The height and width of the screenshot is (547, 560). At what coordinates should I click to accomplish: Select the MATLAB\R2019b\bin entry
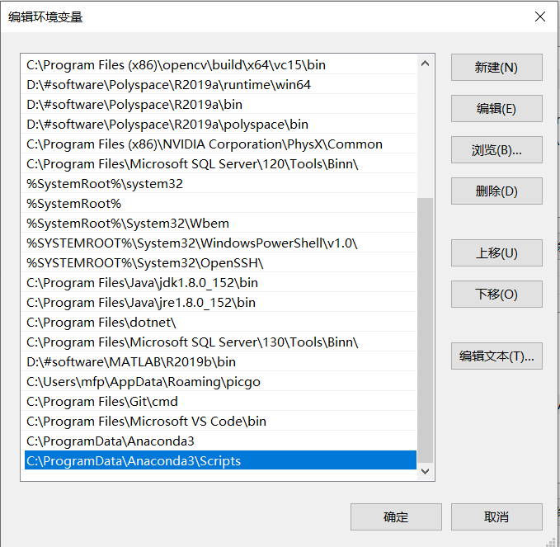pyautogui.click(x=220, y=362)
